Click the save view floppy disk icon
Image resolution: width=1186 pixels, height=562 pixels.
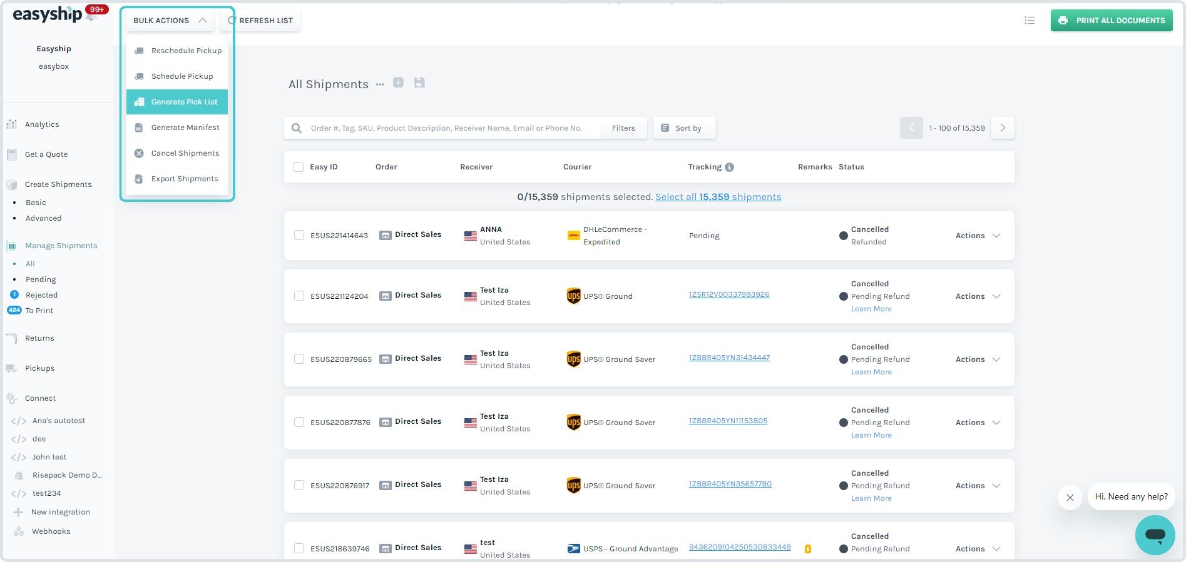419,83
